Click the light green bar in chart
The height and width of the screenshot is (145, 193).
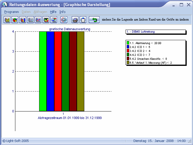(43, 71)
